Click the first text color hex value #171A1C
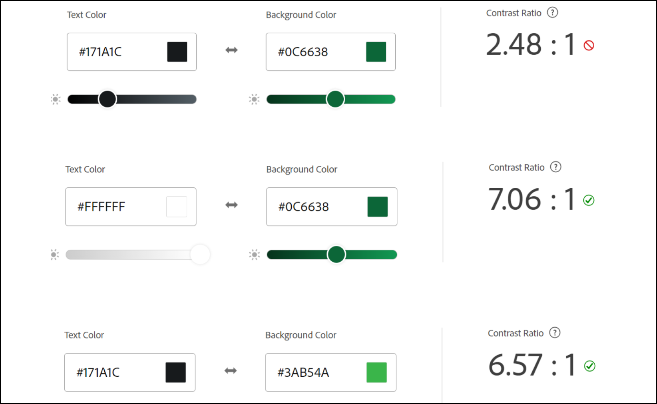The image size is (657, 404). click(x=100, y=52)
